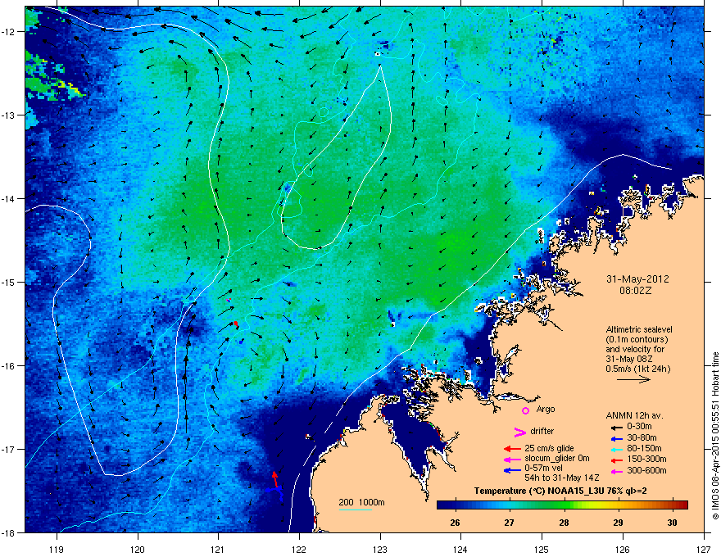The width and height of the screenshot is (721, 557).
Task: Click the dark red end of temperature colorbar
Action: pos(682,505)
